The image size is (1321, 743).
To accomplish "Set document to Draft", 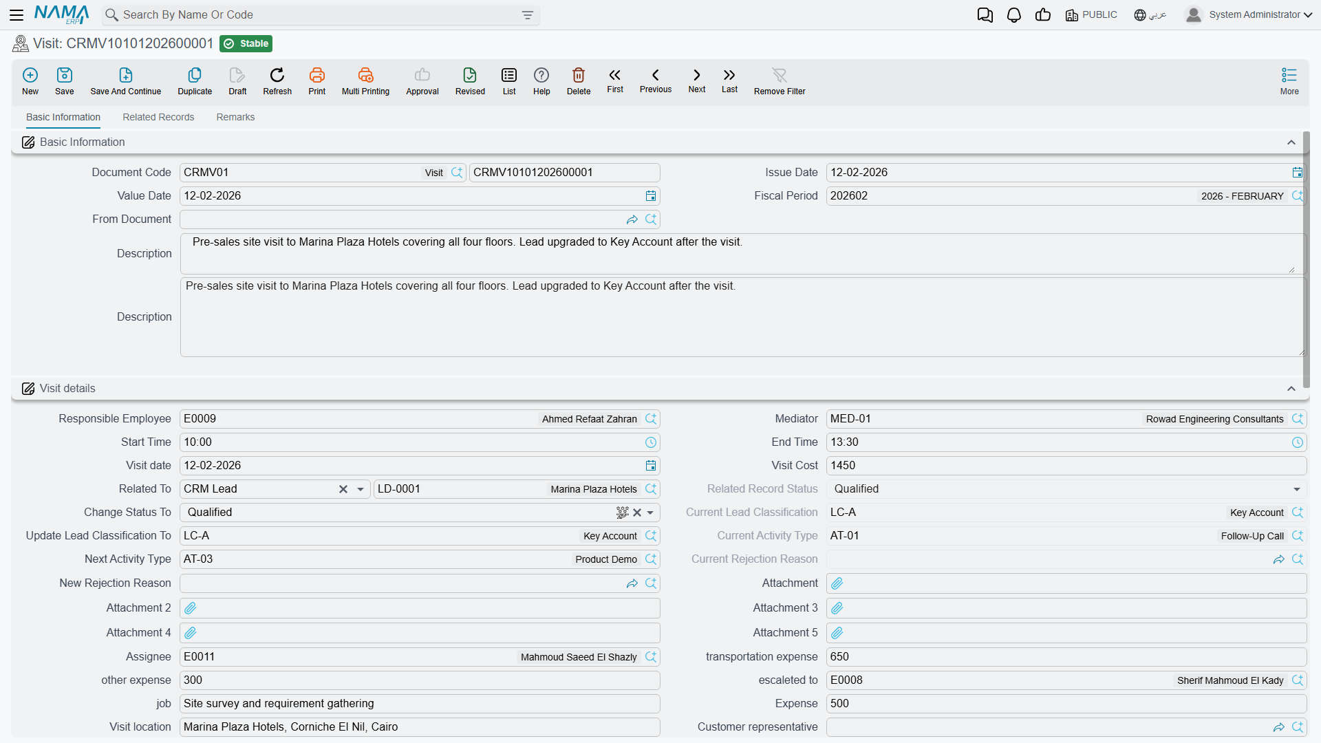I will click(237, 81).
